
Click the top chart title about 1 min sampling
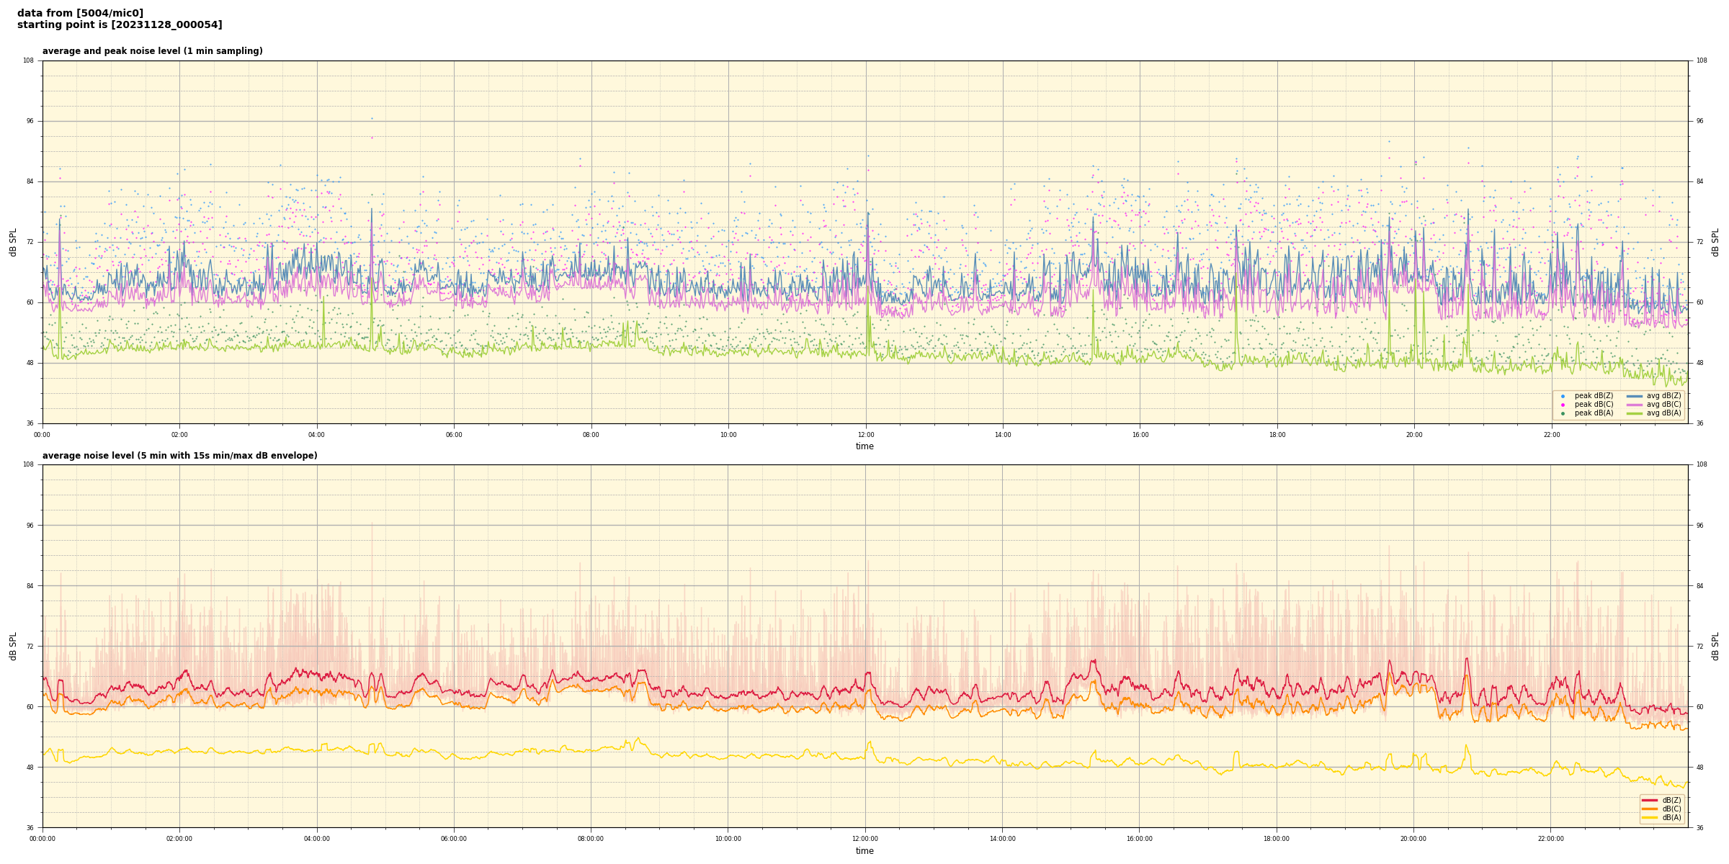[152, 51]
